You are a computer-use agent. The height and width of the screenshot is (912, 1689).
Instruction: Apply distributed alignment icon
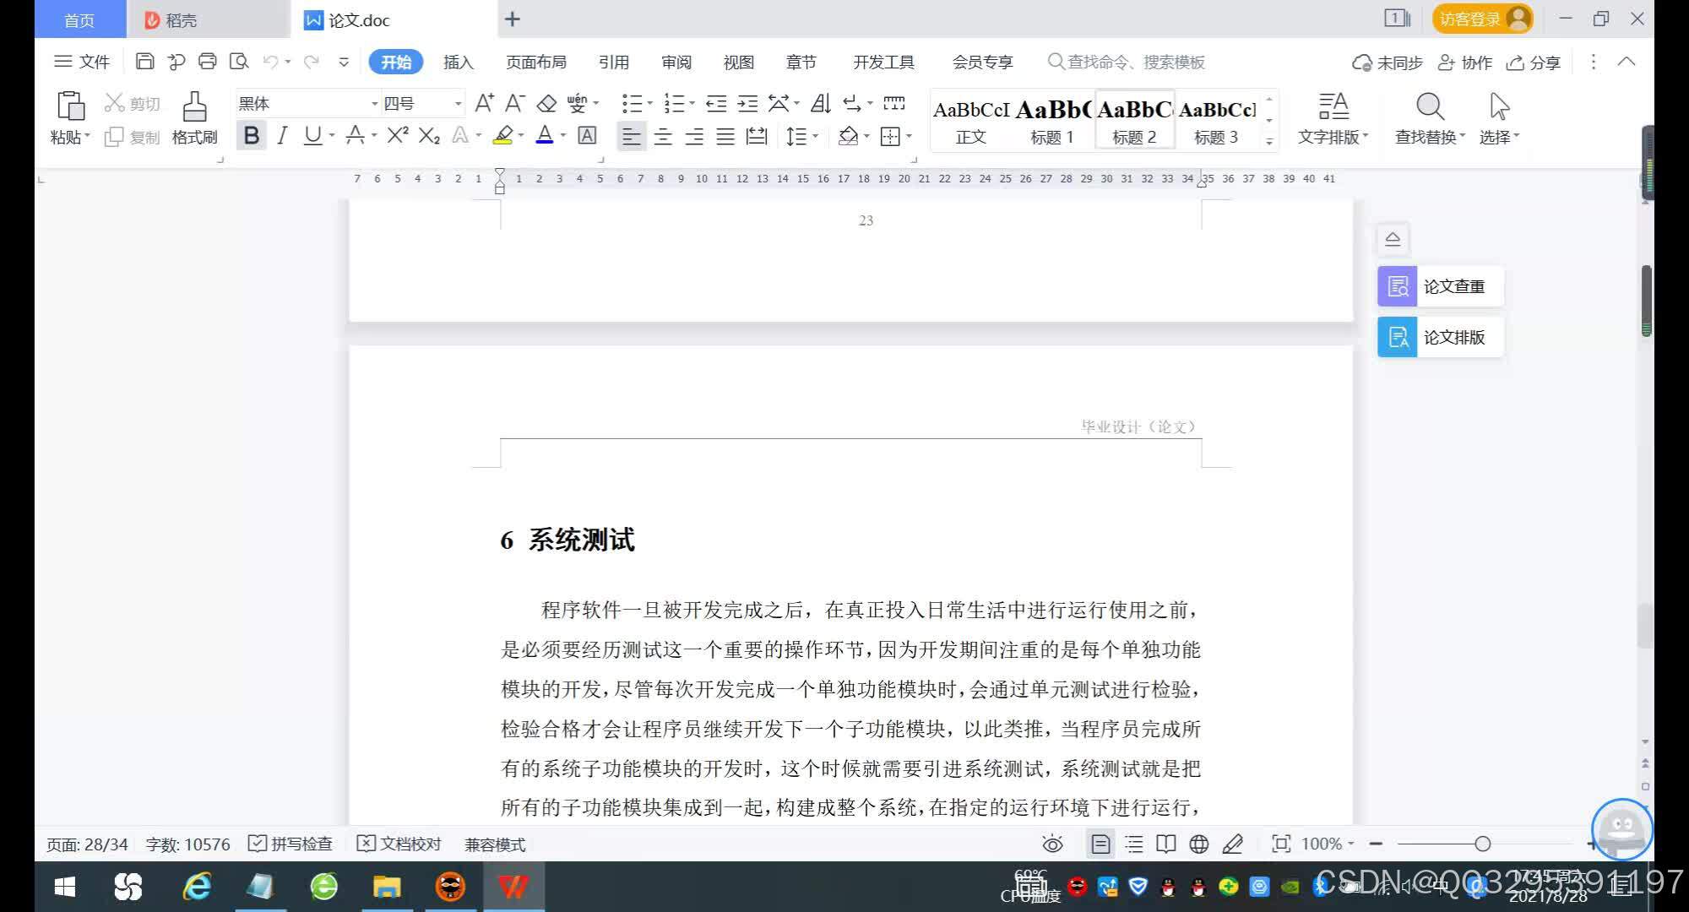[x=757, y=136]
